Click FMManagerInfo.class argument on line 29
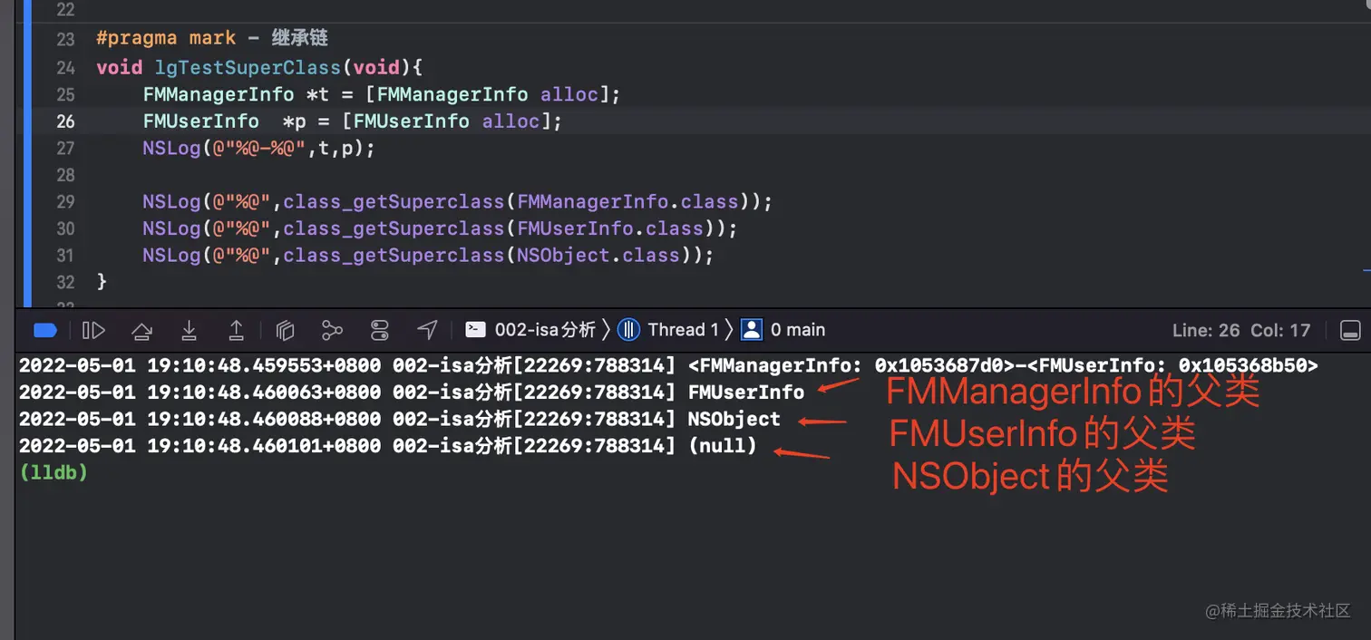The width and height of the screenshot is (1371, 640). pos(628,202)
